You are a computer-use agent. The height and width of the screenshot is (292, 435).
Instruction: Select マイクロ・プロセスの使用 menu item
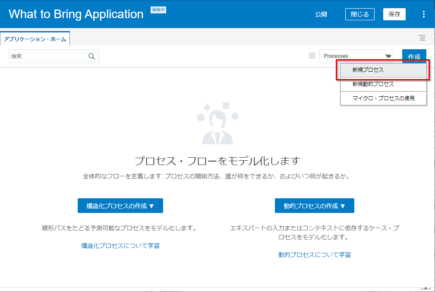(x=383, y=98)
